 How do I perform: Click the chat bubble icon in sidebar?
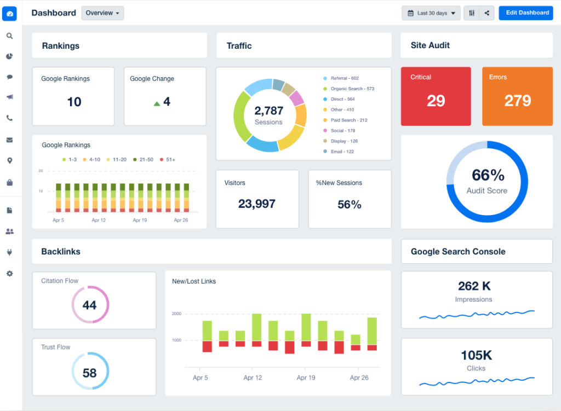tap(9, 77)
